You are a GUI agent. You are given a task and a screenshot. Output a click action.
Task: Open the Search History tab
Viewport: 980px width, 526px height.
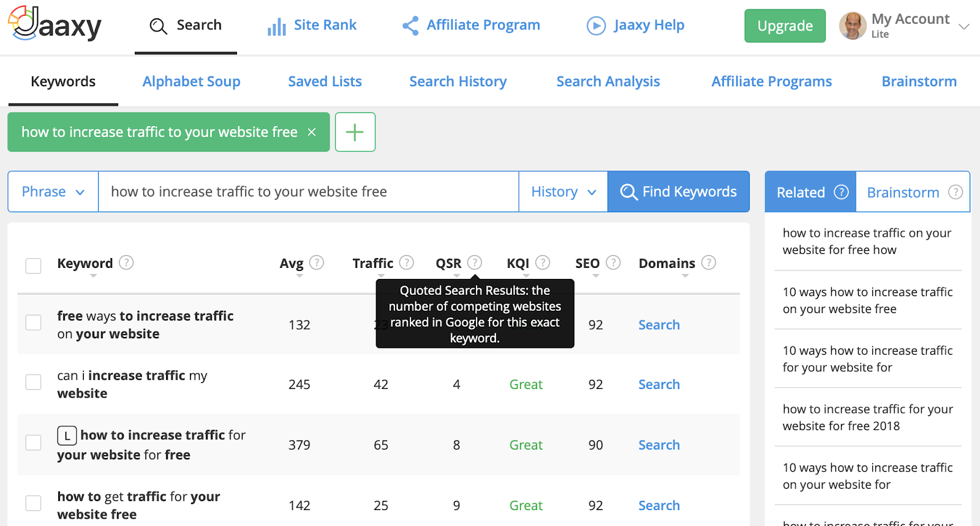(458, 81)
